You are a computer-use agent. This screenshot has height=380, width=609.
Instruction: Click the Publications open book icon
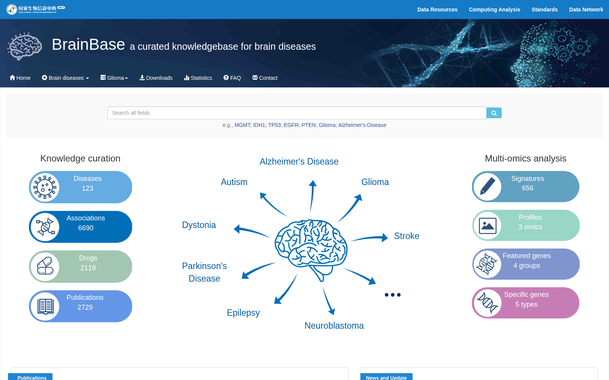pyautogui.click(x=45, y=306)
